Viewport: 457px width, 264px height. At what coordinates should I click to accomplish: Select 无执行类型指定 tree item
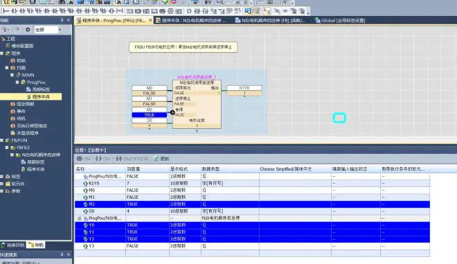[x=31, y=125]
